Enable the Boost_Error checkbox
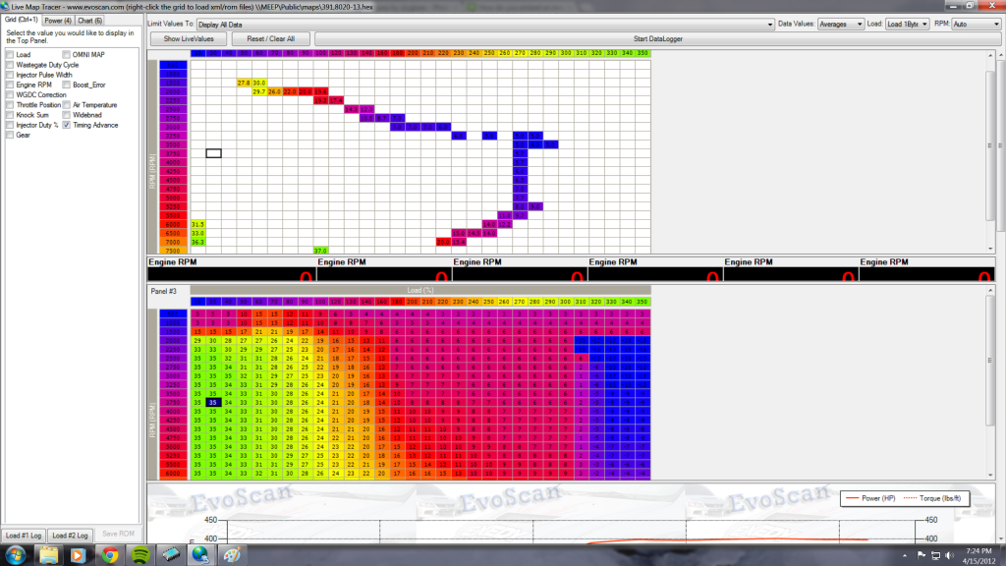Viewport: 1006px width, 566px height. 66,85
